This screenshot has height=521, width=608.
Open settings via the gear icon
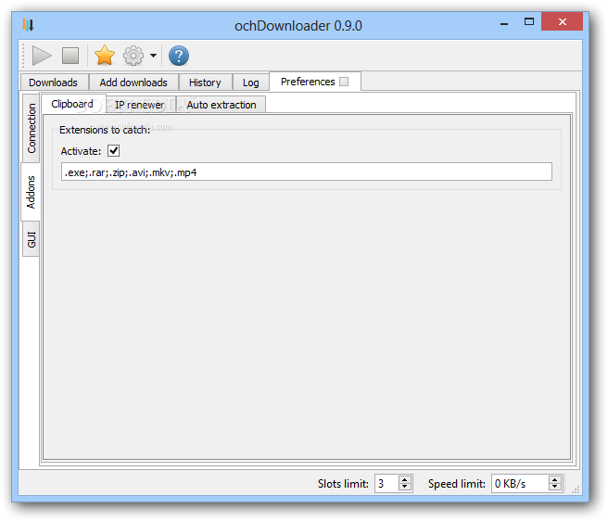coord(133,56)
